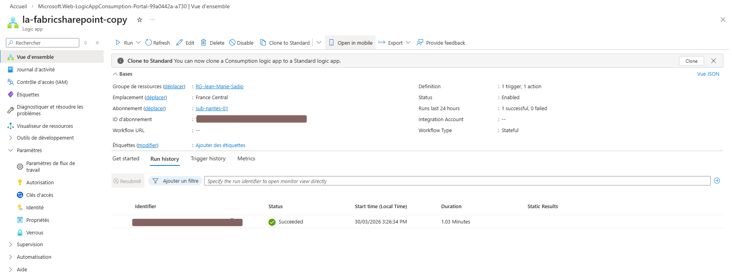Image resolution: width=732 pixels, height=276 pixels.
Task: Click the info icon in Clone banner
Action: (120, 61)
